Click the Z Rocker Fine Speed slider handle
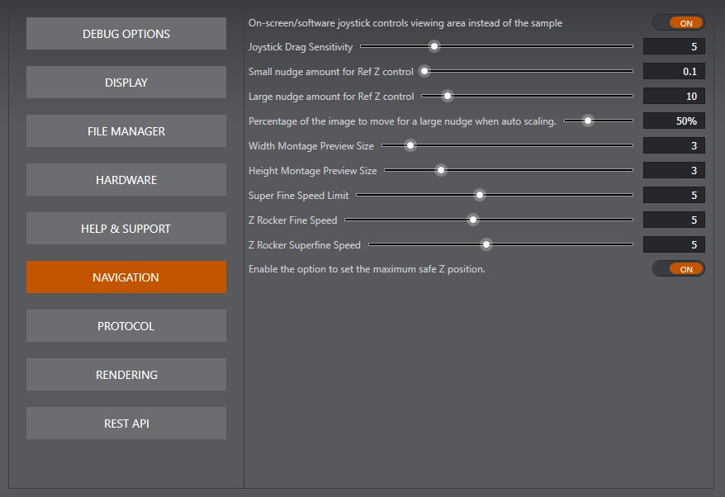This screenshot has width=725, height=497. (473, 220)
